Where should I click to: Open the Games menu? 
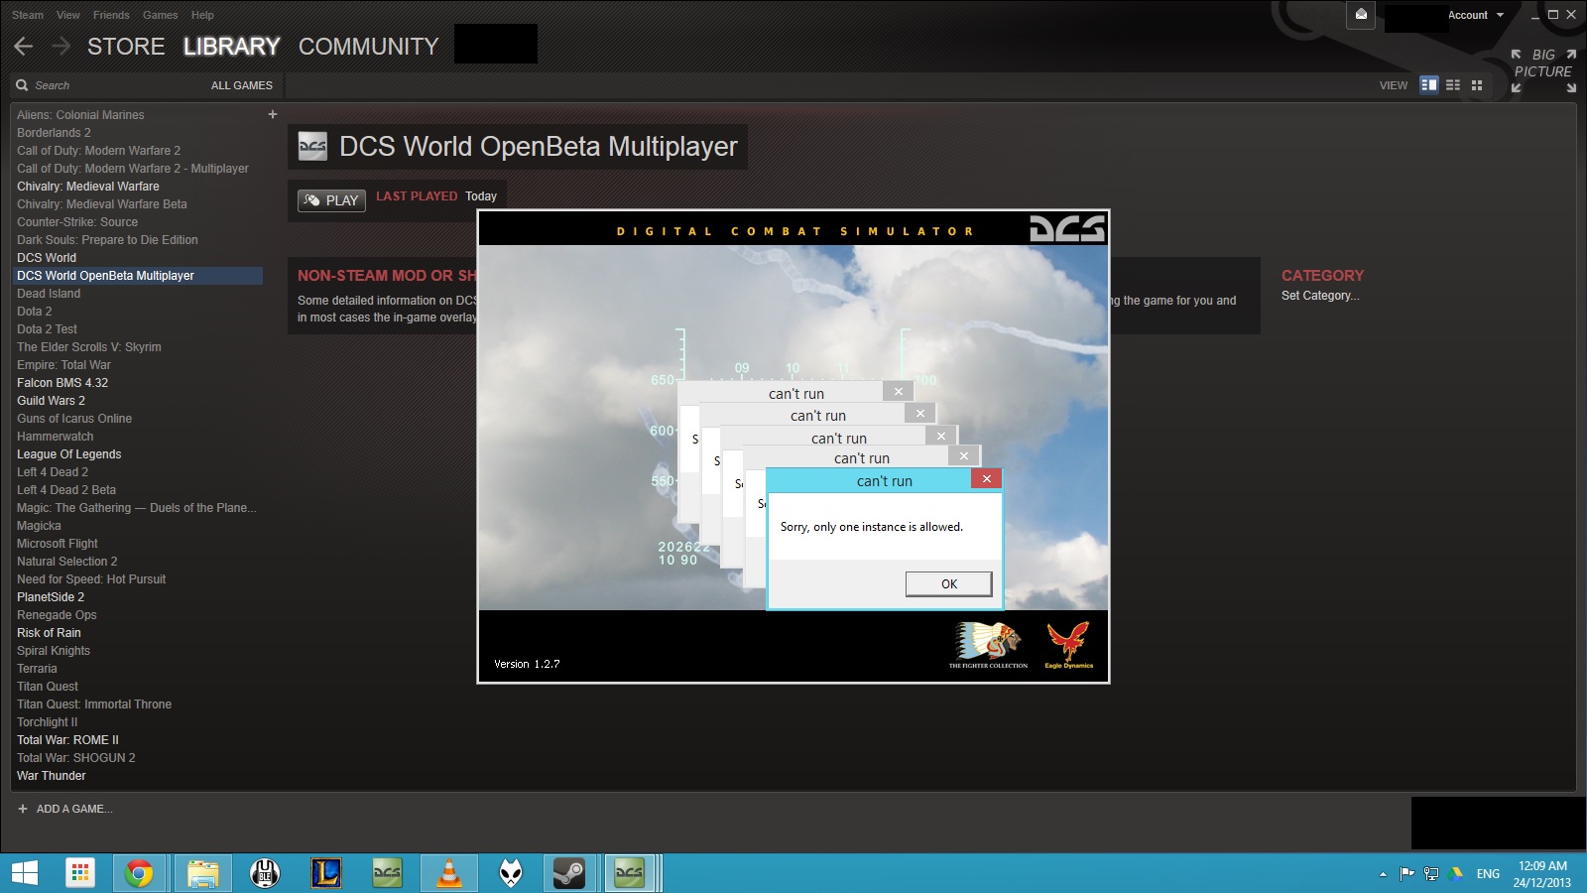161,15
